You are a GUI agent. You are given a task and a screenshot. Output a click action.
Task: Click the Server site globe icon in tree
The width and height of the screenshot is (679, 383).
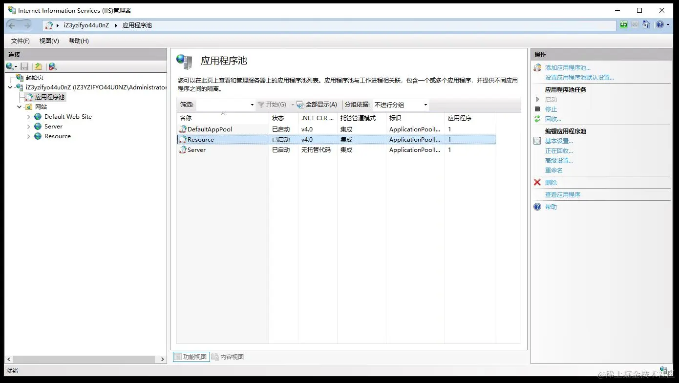click(x=38, y=127)
